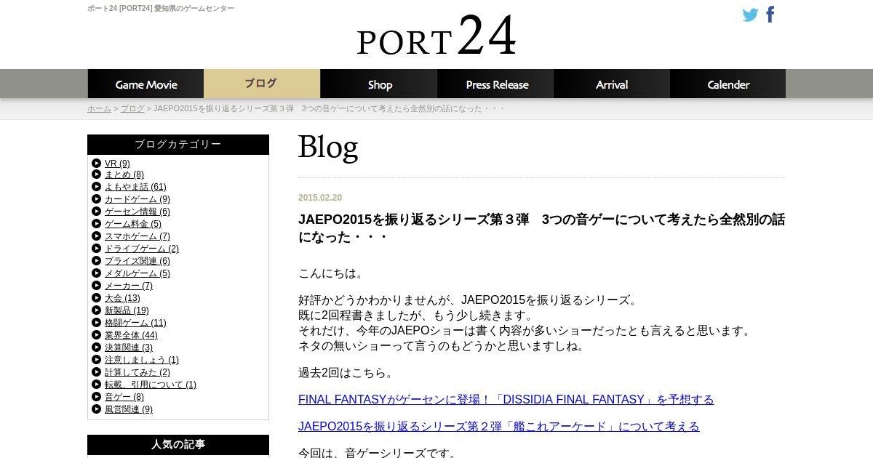This screenshot has width=873, height=458.
Task: Open the ゲーム料金 (5) category
Action: coord(133,224)
